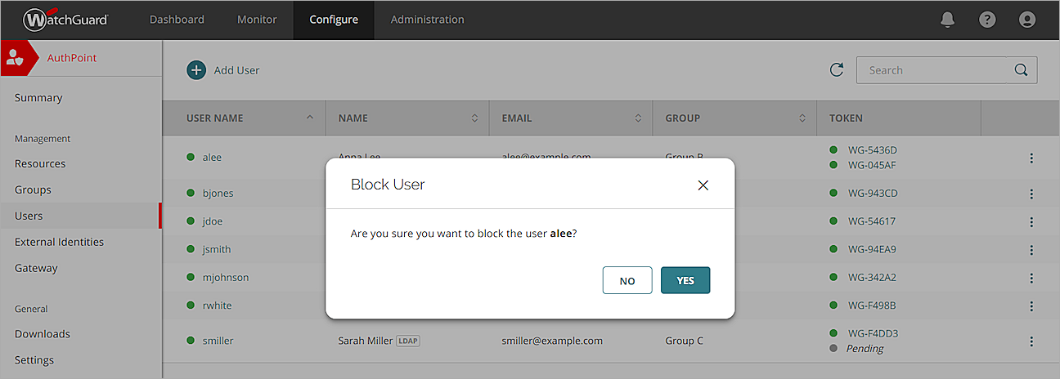Select token WG-F4DD3 link
Screen dimensions: 1060x379
[873, 333]
